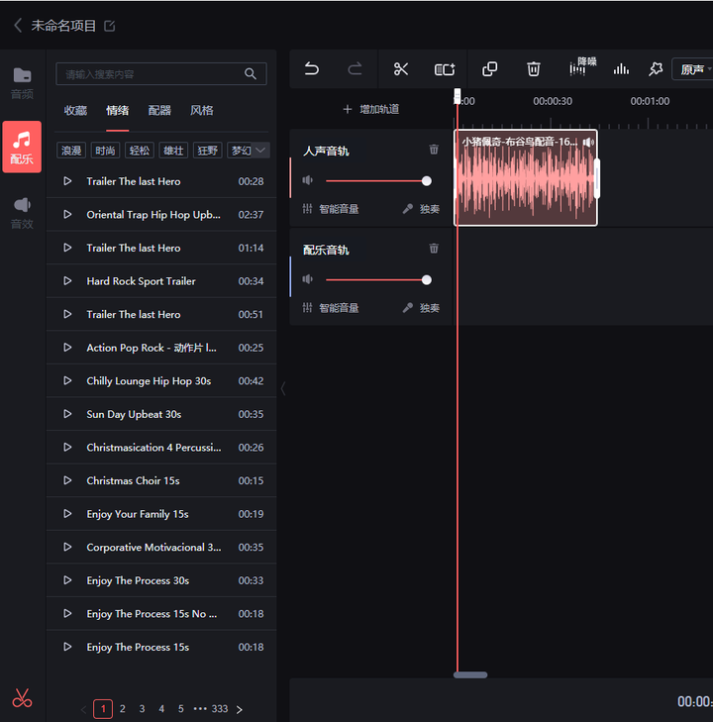This screenshot has width=713, height=722.
Task: Click the add clip split toolbar icon
Action: (445, 69)
